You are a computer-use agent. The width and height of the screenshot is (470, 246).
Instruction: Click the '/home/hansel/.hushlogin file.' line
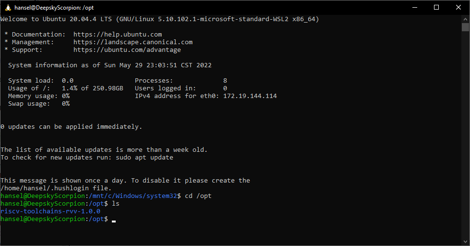pos(56,188)
